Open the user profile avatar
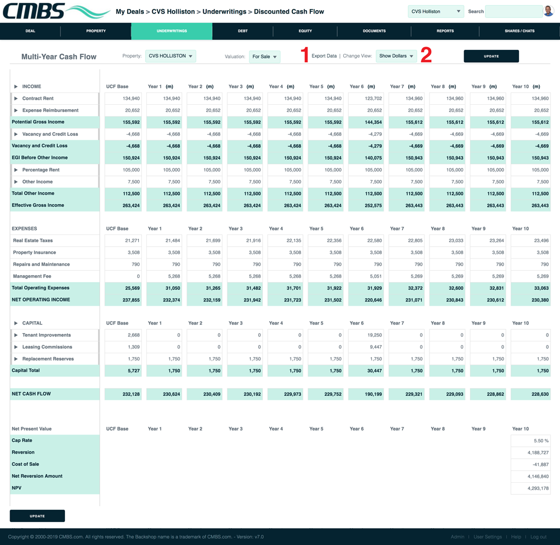560x545 pixels. (548, 11)
